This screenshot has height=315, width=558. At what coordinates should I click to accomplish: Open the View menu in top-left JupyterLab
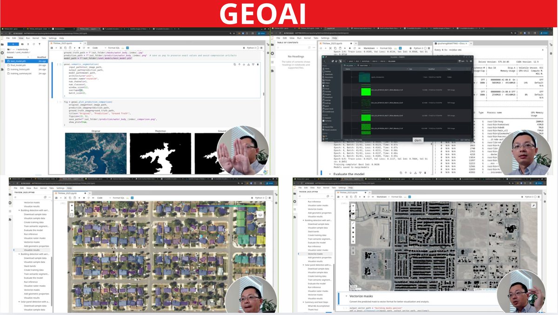(21, 38)
